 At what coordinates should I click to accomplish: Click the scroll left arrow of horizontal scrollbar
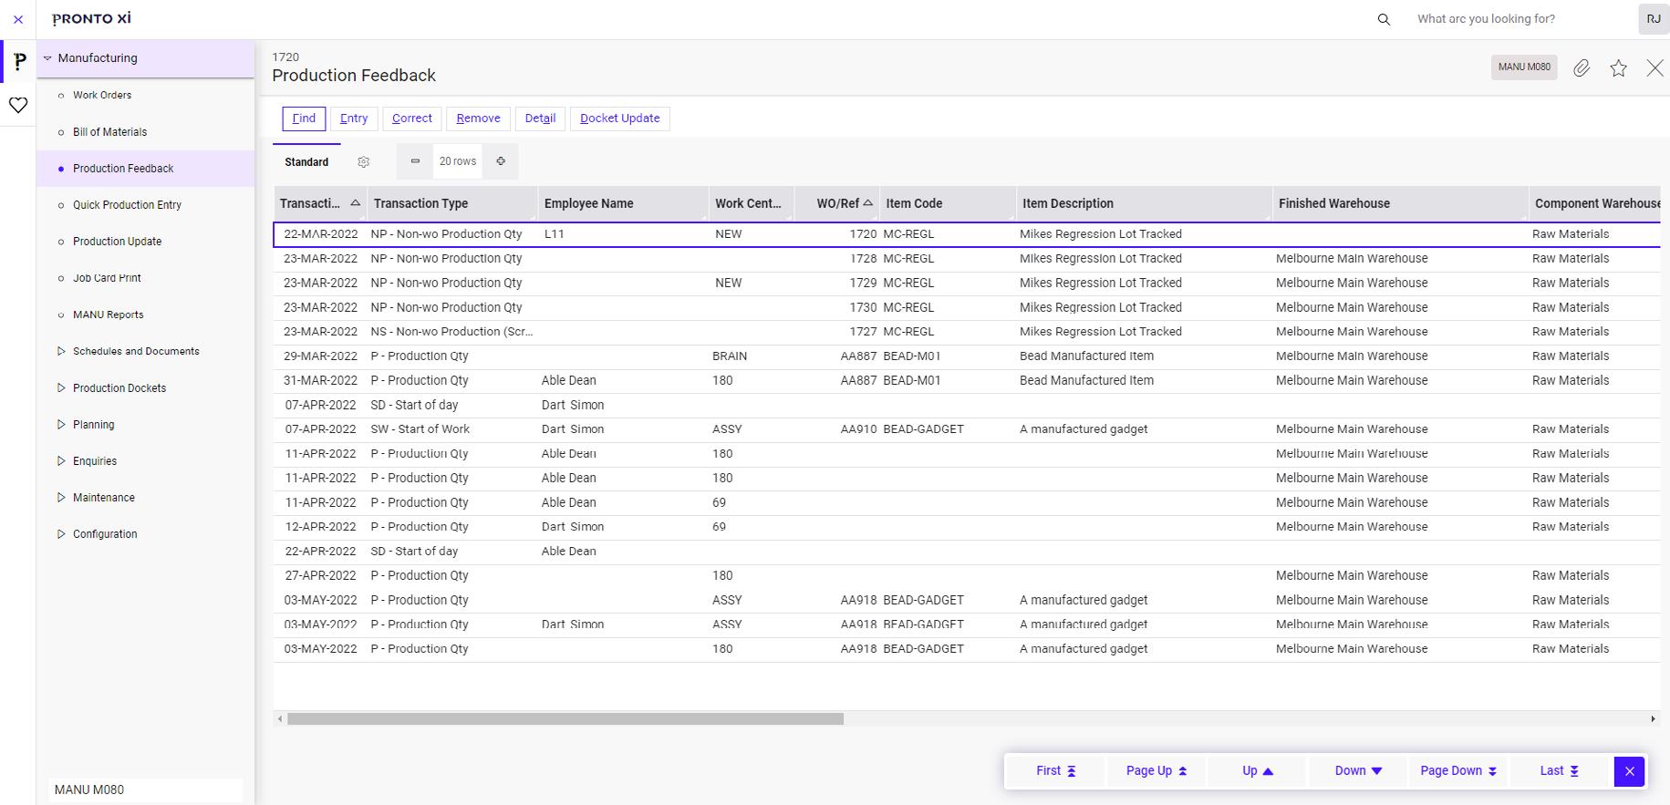point(280,719)
